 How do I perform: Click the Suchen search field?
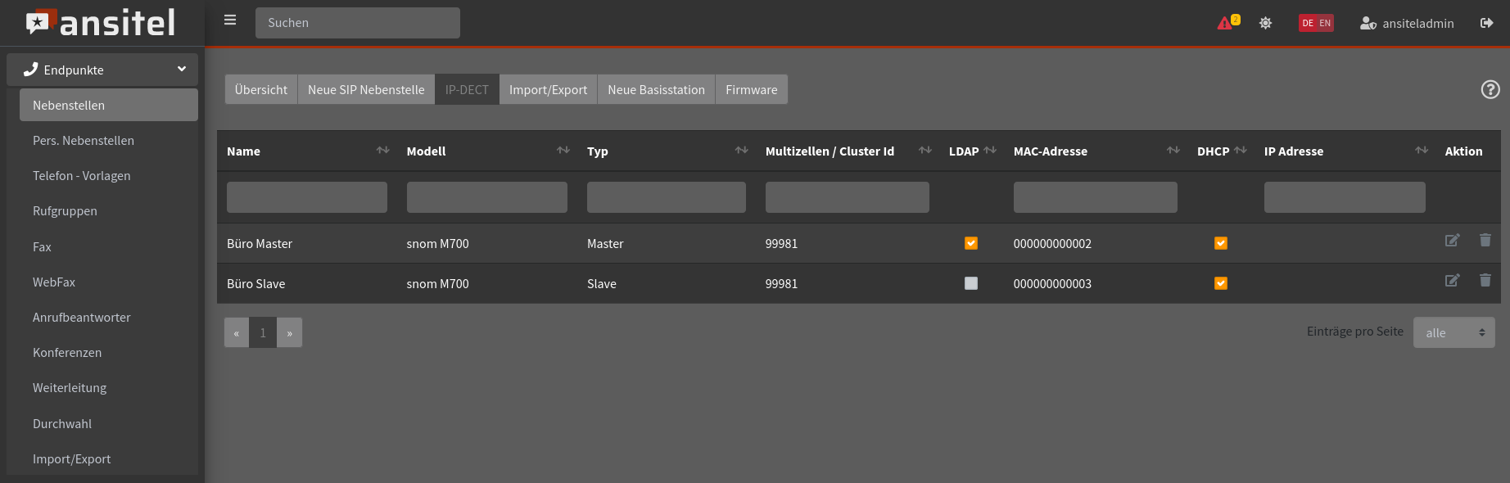coord(357,23)
